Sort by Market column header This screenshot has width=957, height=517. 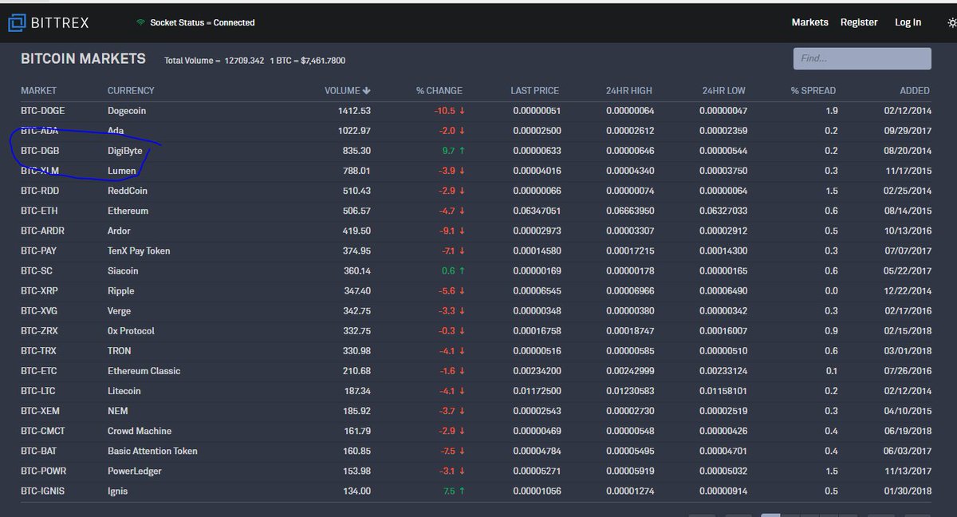pyautogui.click(x=38, y=91)
